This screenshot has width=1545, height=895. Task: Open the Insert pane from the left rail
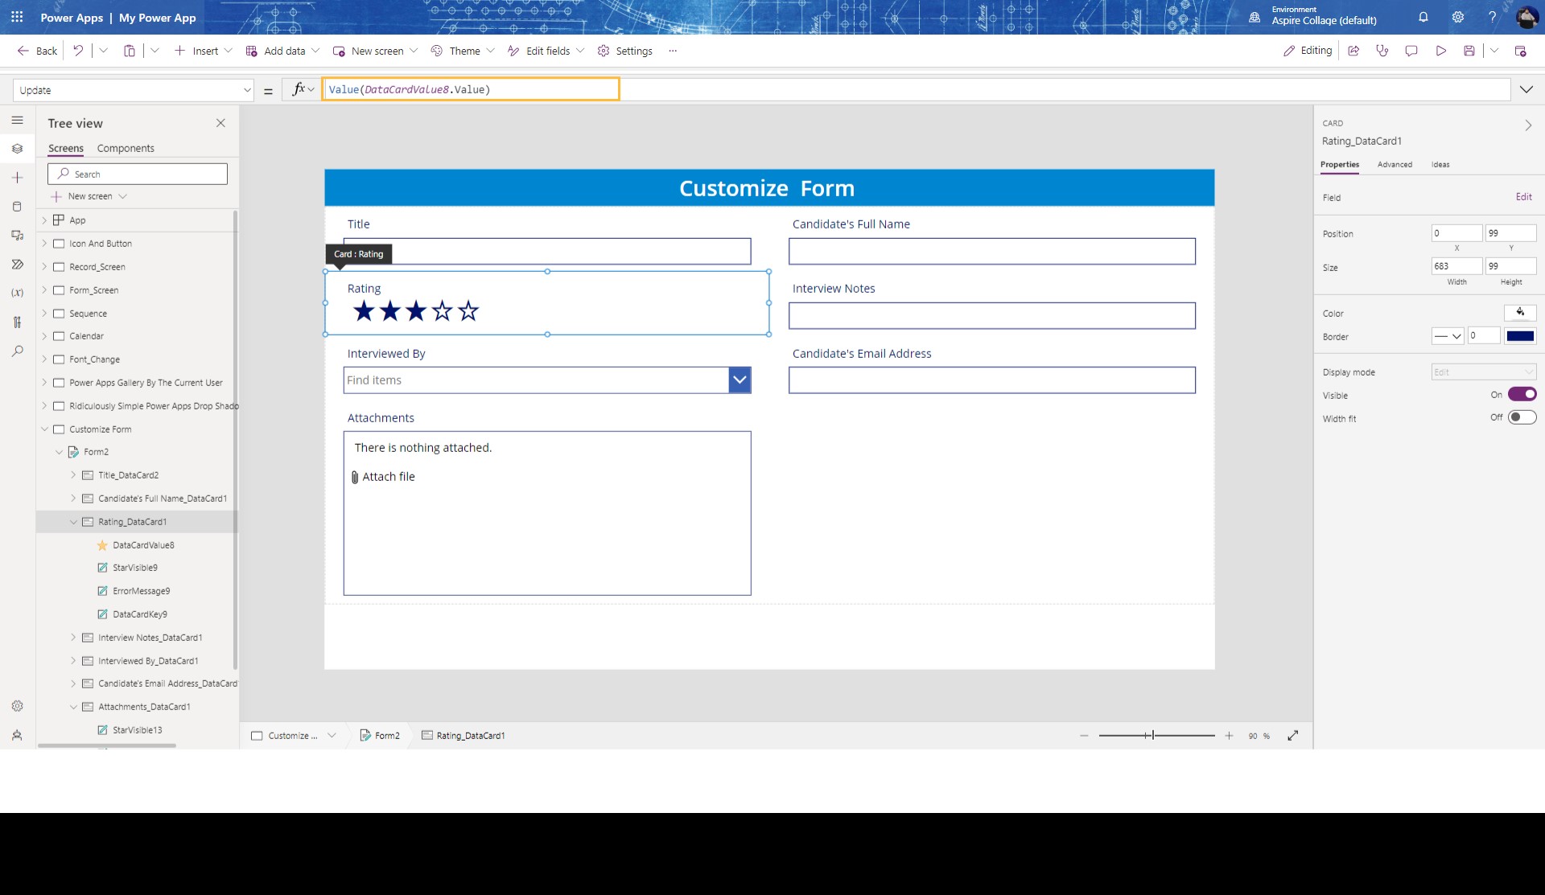[17, 178]
